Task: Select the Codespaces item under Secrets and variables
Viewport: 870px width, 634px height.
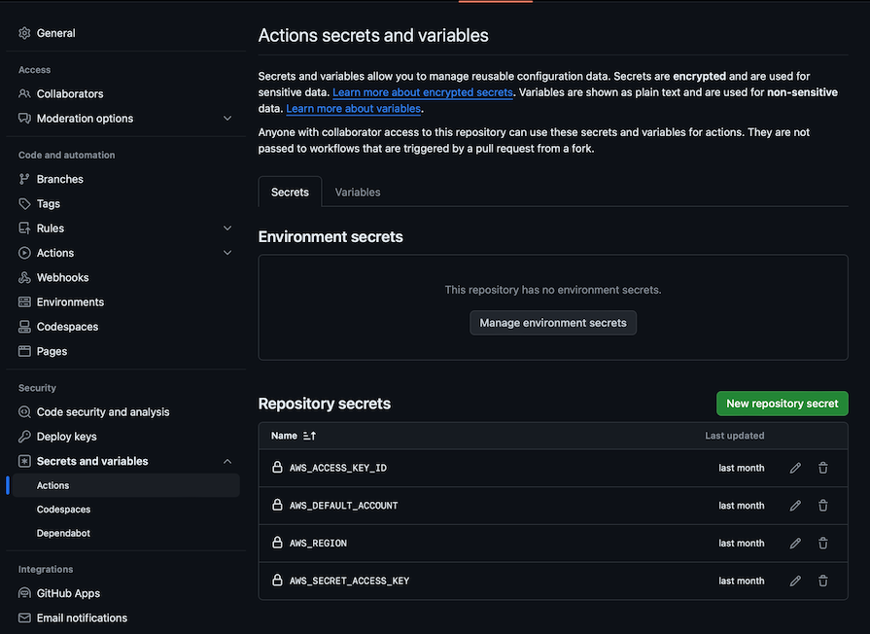Action: [x=64, y=509]
